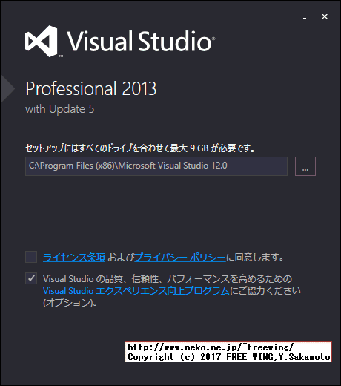Click the 9 GB disk space requirement text
Image resolution: width=341 pixels, height=386 pixels.
pyautogui.click(x=140, y=148)
